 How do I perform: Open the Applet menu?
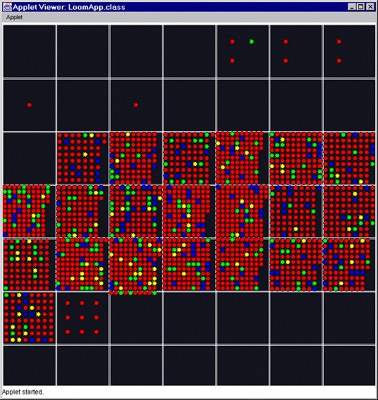click(x=14, y=17)
